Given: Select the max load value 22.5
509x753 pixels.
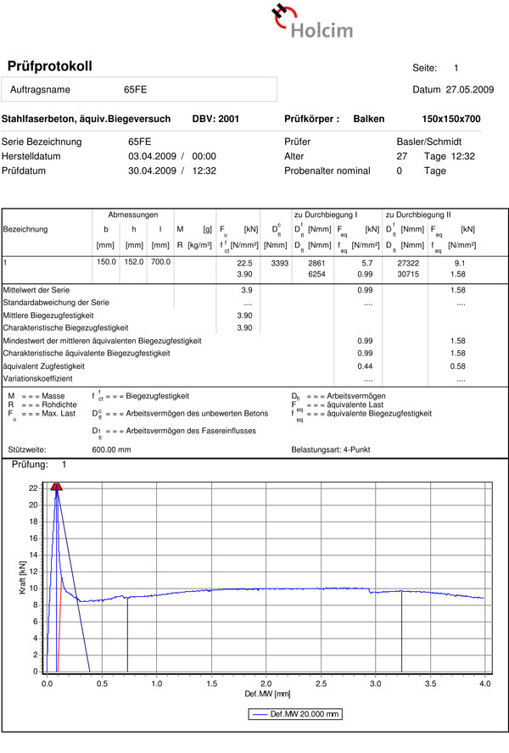Looking at the screenshot, I should 244,263.
